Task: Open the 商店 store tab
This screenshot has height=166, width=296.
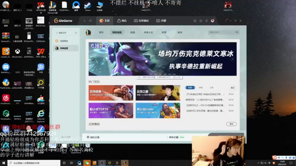Action: click(x=122, y=21)
